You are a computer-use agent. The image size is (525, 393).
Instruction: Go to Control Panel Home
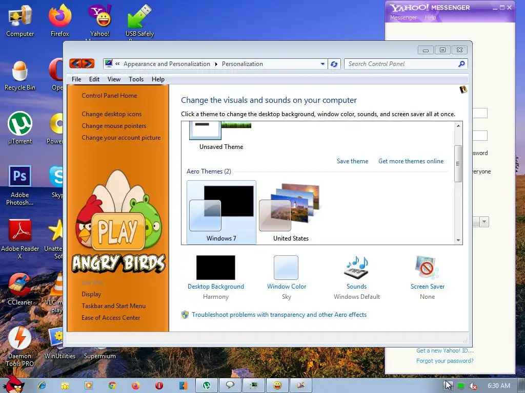click(109, 96)
